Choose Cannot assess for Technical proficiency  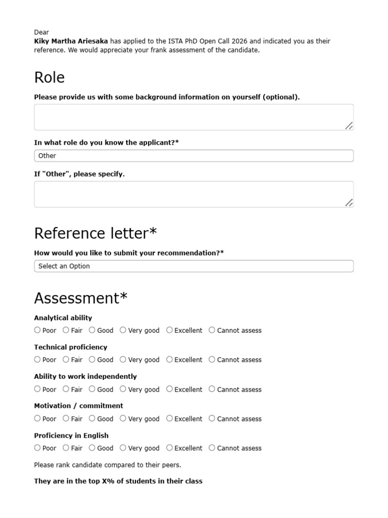point(212,360)
